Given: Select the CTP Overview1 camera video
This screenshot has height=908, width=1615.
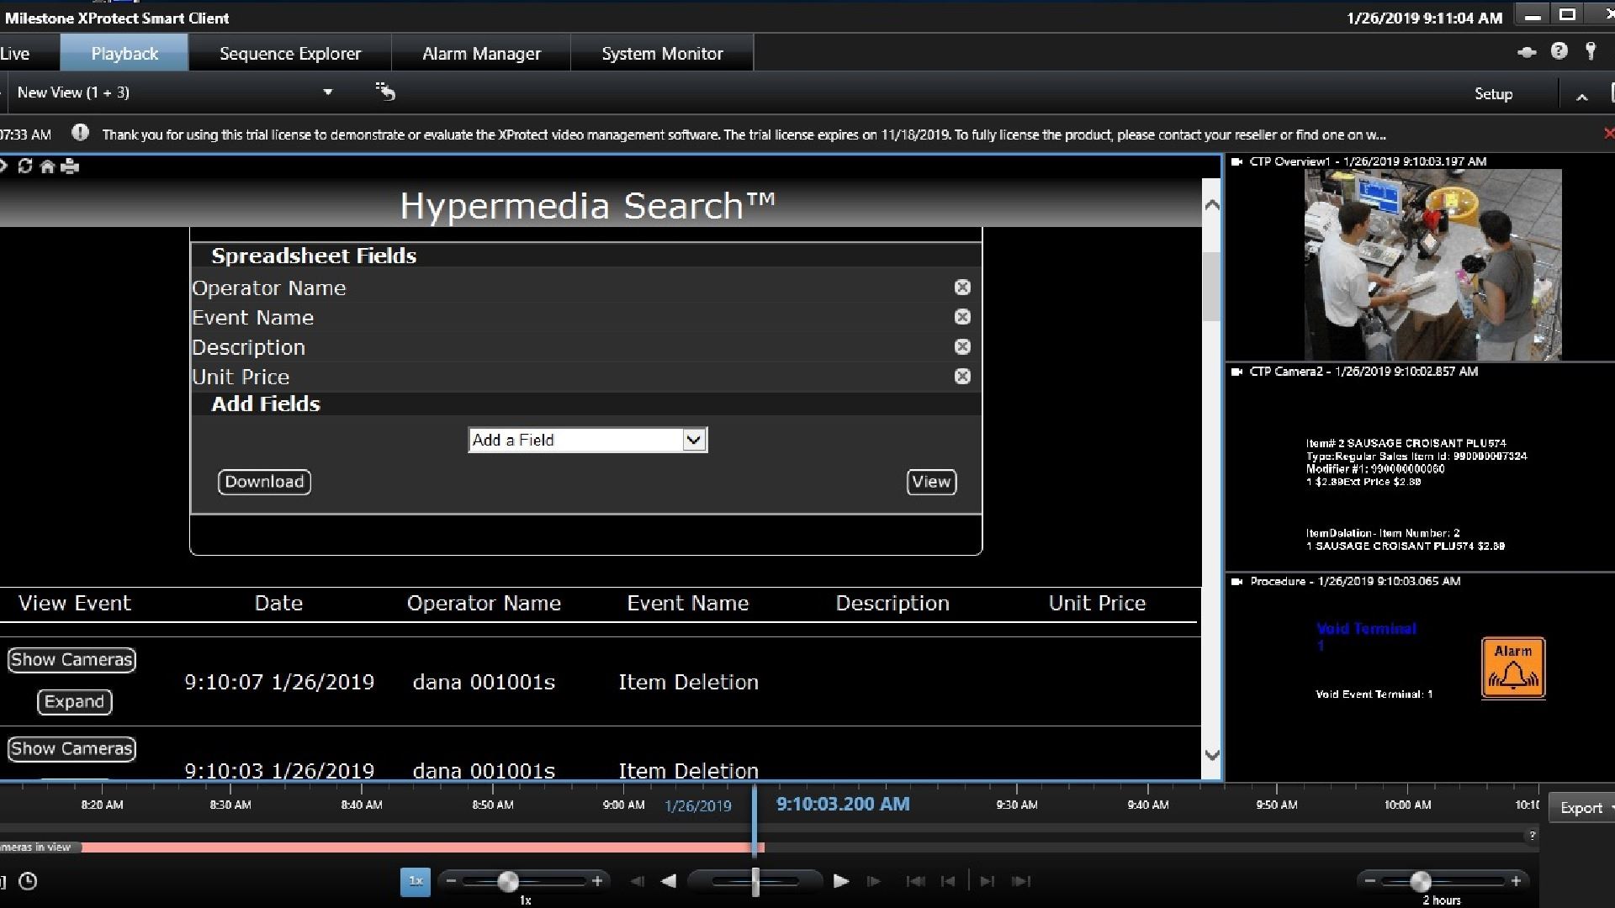Looking at the screenshot, I should coord(1432,265).
